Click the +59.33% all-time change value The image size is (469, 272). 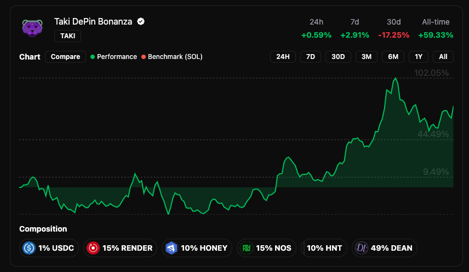pos(436,35)
